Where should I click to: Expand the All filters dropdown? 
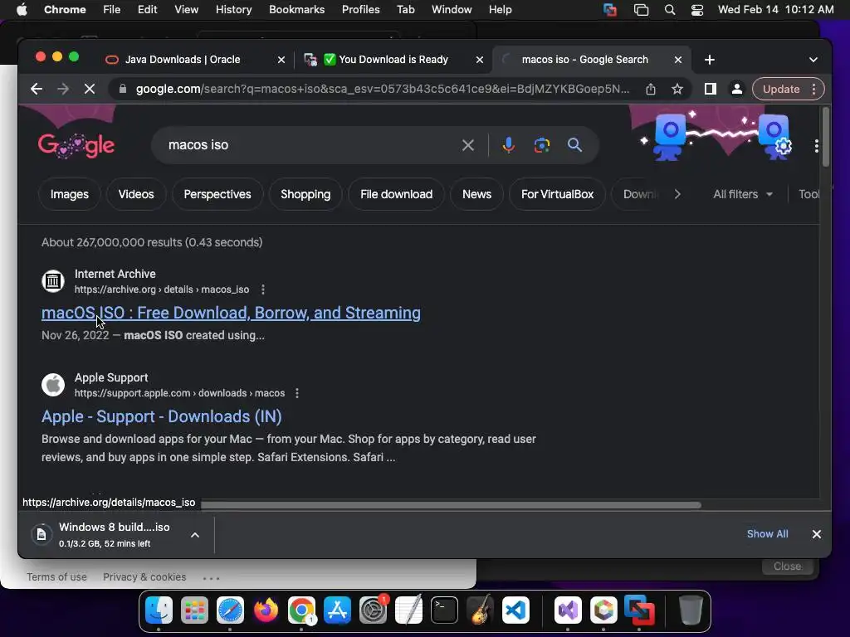(743, 194)
